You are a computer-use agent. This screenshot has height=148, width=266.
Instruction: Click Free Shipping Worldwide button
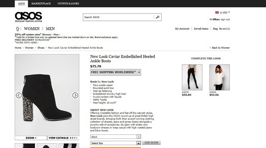[x=115, y=72]
